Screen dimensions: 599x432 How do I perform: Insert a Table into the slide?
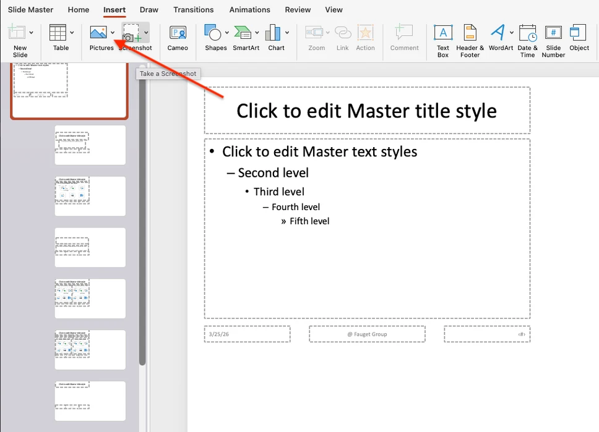tap(59, 38)
